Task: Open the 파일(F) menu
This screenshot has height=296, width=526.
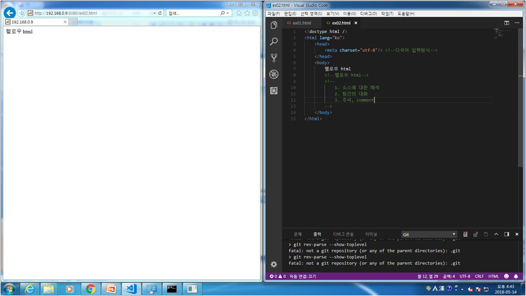Action: click(x=273, y=14)
